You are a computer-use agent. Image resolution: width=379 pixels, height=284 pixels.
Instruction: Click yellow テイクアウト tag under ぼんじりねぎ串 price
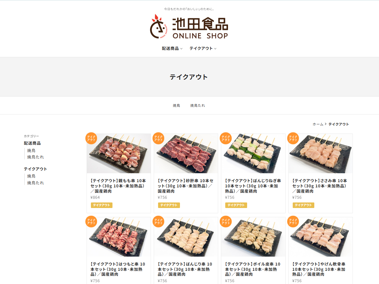point(236,205)
